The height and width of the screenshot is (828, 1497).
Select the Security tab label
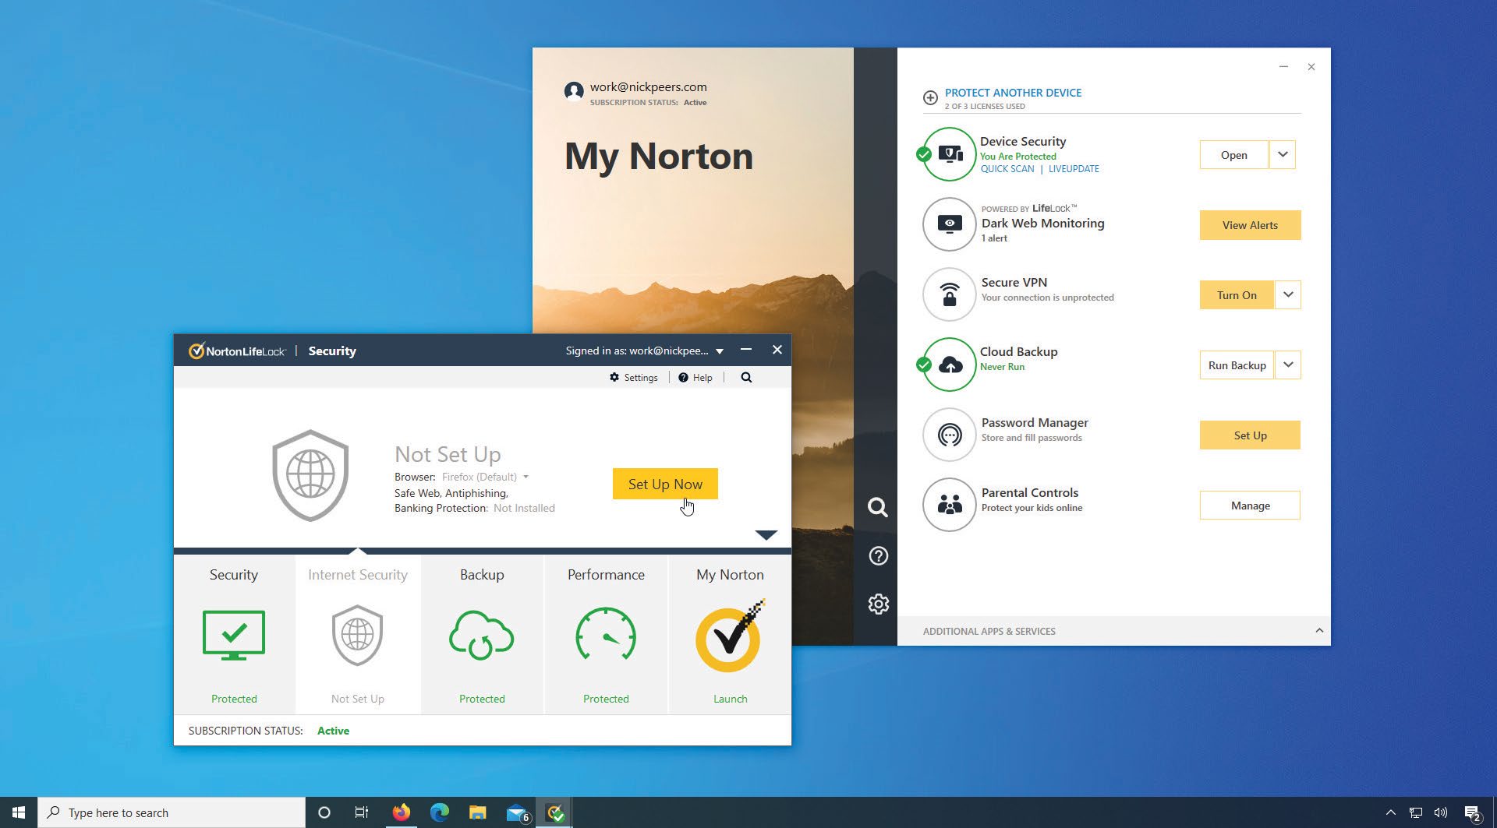234,574
